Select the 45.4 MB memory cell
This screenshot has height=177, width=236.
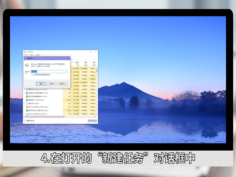pyautogui.click(x=76, y=76)
